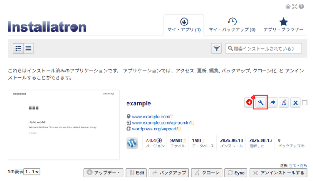
Task: Click the Installatron logo
Action: (47, 27)
